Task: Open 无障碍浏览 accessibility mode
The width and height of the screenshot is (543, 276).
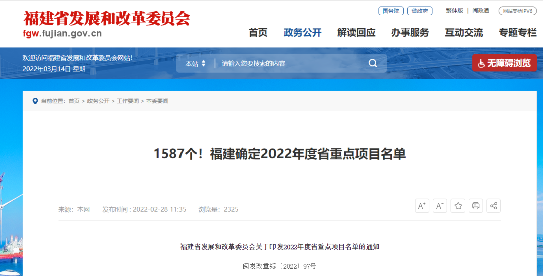Action: pos(504,63)
